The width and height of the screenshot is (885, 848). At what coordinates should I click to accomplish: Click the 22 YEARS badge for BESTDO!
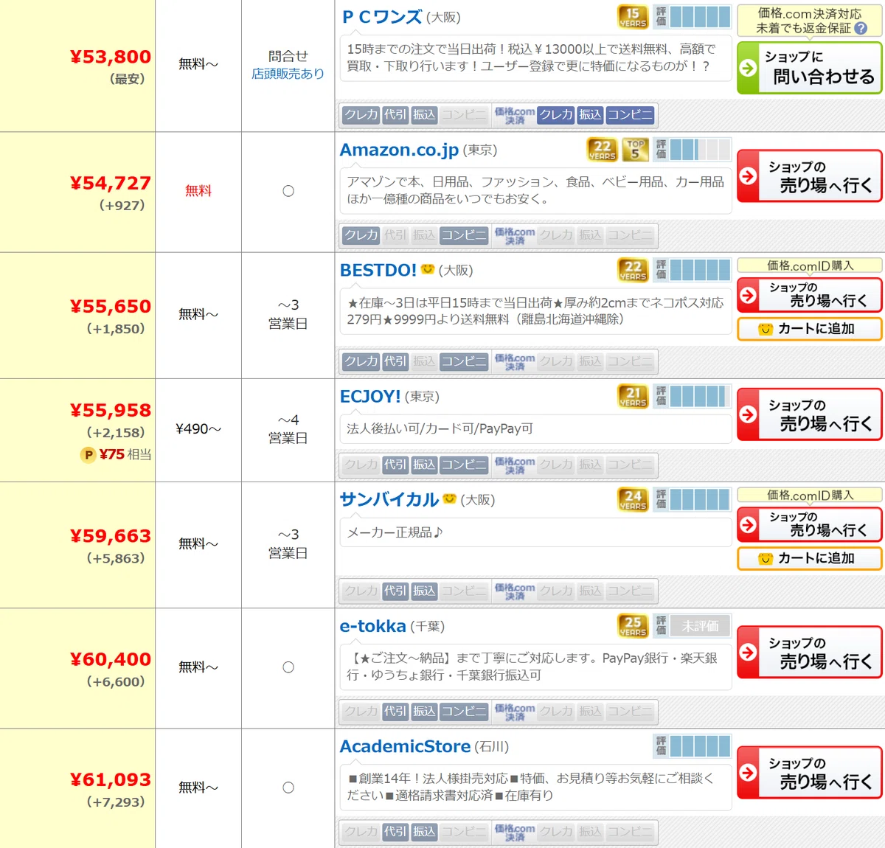point(633,271)
